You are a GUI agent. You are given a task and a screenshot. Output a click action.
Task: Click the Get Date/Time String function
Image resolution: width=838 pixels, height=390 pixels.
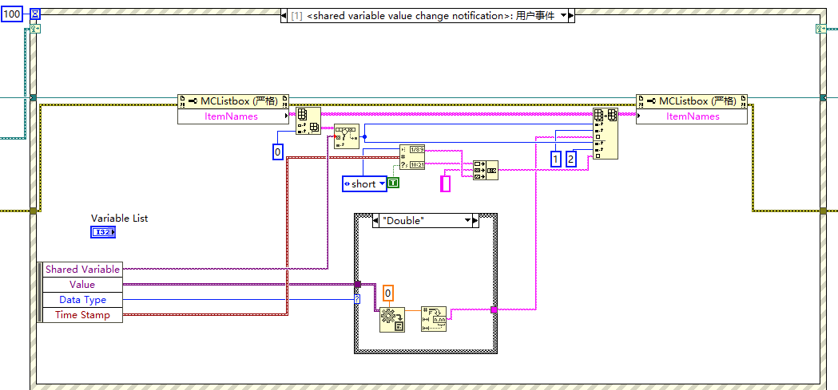coord(412,157)
